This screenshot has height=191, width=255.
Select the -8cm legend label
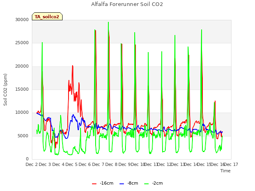click(133, 183)
